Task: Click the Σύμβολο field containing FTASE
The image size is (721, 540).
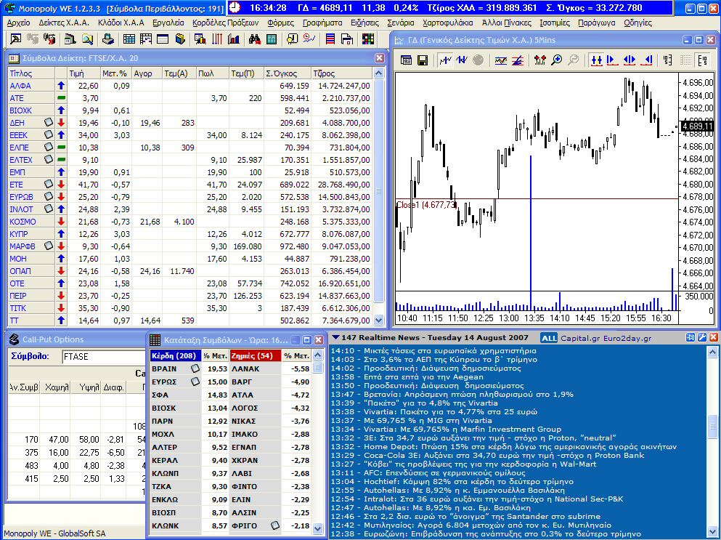Action: (103, 356)
